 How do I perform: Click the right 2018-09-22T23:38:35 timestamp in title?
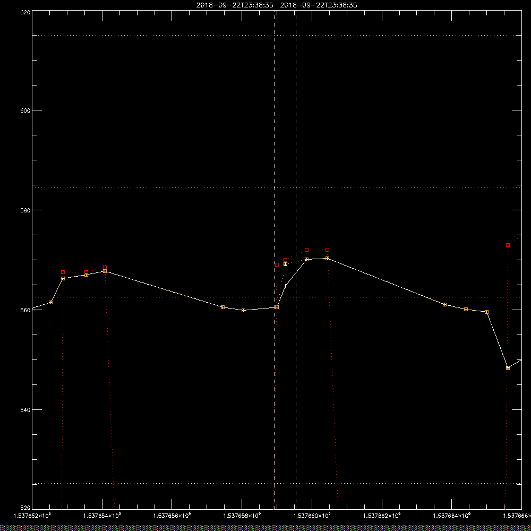(319, 5)
